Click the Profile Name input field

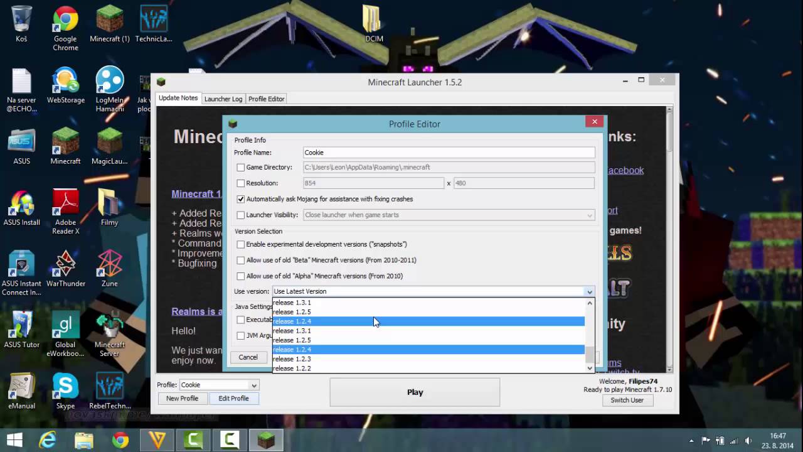coord(449,153)
